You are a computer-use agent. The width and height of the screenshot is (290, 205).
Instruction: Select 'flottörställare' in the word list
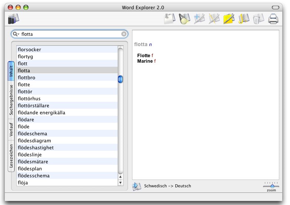point(67,105)
